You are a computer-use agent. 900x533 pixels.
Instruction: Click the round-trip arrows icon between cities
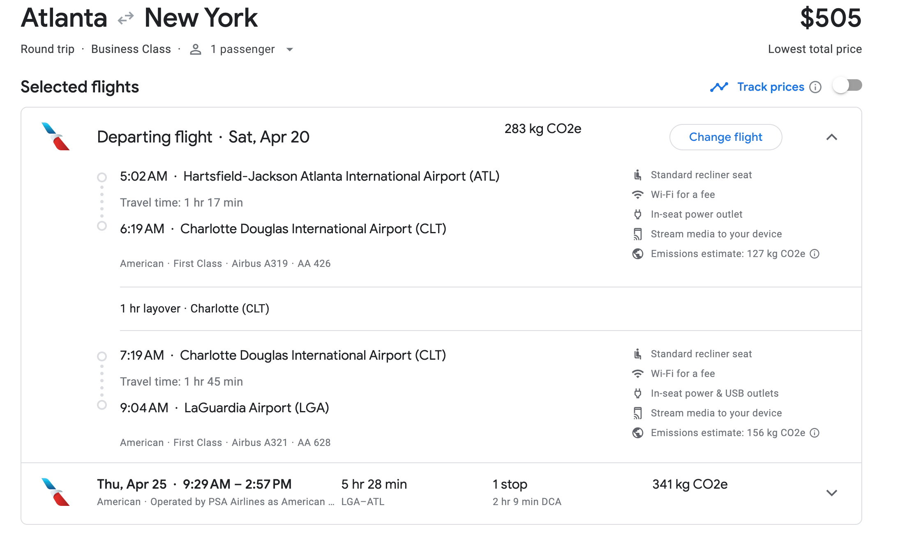point(126,18)
